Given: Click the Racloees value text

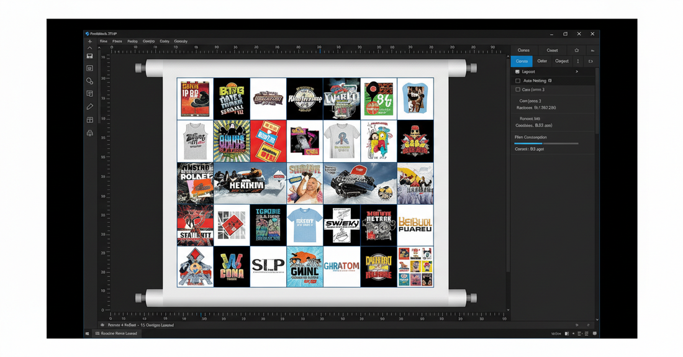Looking at the screenshot, I should (536, 107).
